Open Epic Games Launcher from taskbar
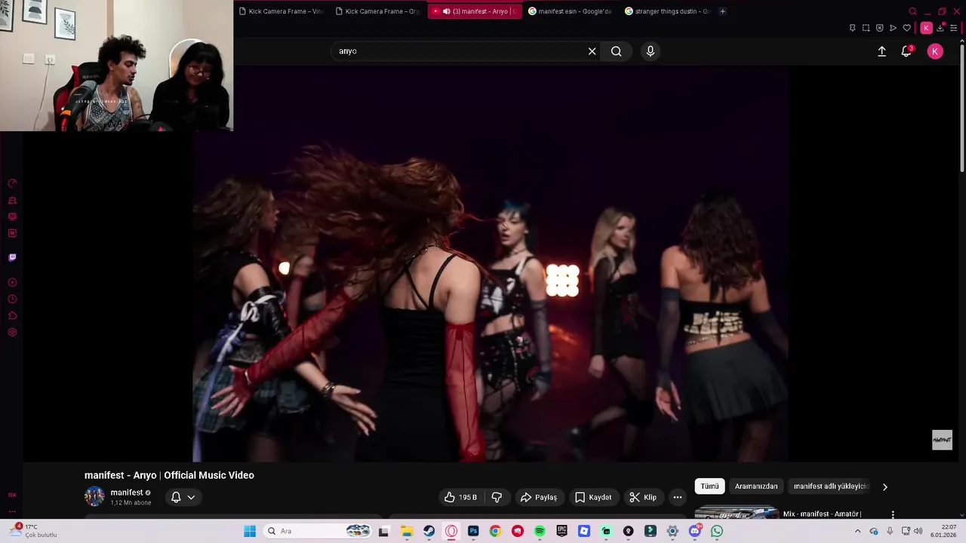The image size is (966, 543). pos(561,531)
